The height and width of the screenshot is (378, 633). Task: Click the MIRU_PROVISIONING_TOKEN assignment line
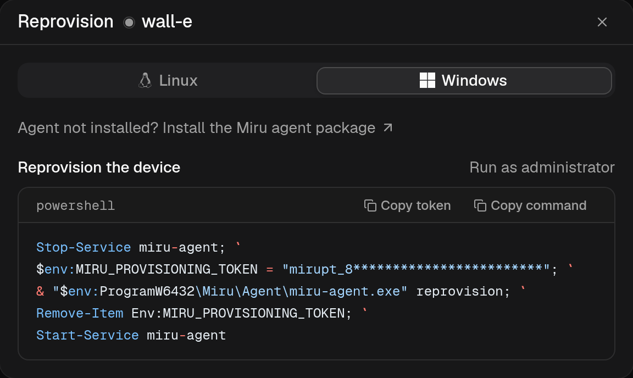305,269
